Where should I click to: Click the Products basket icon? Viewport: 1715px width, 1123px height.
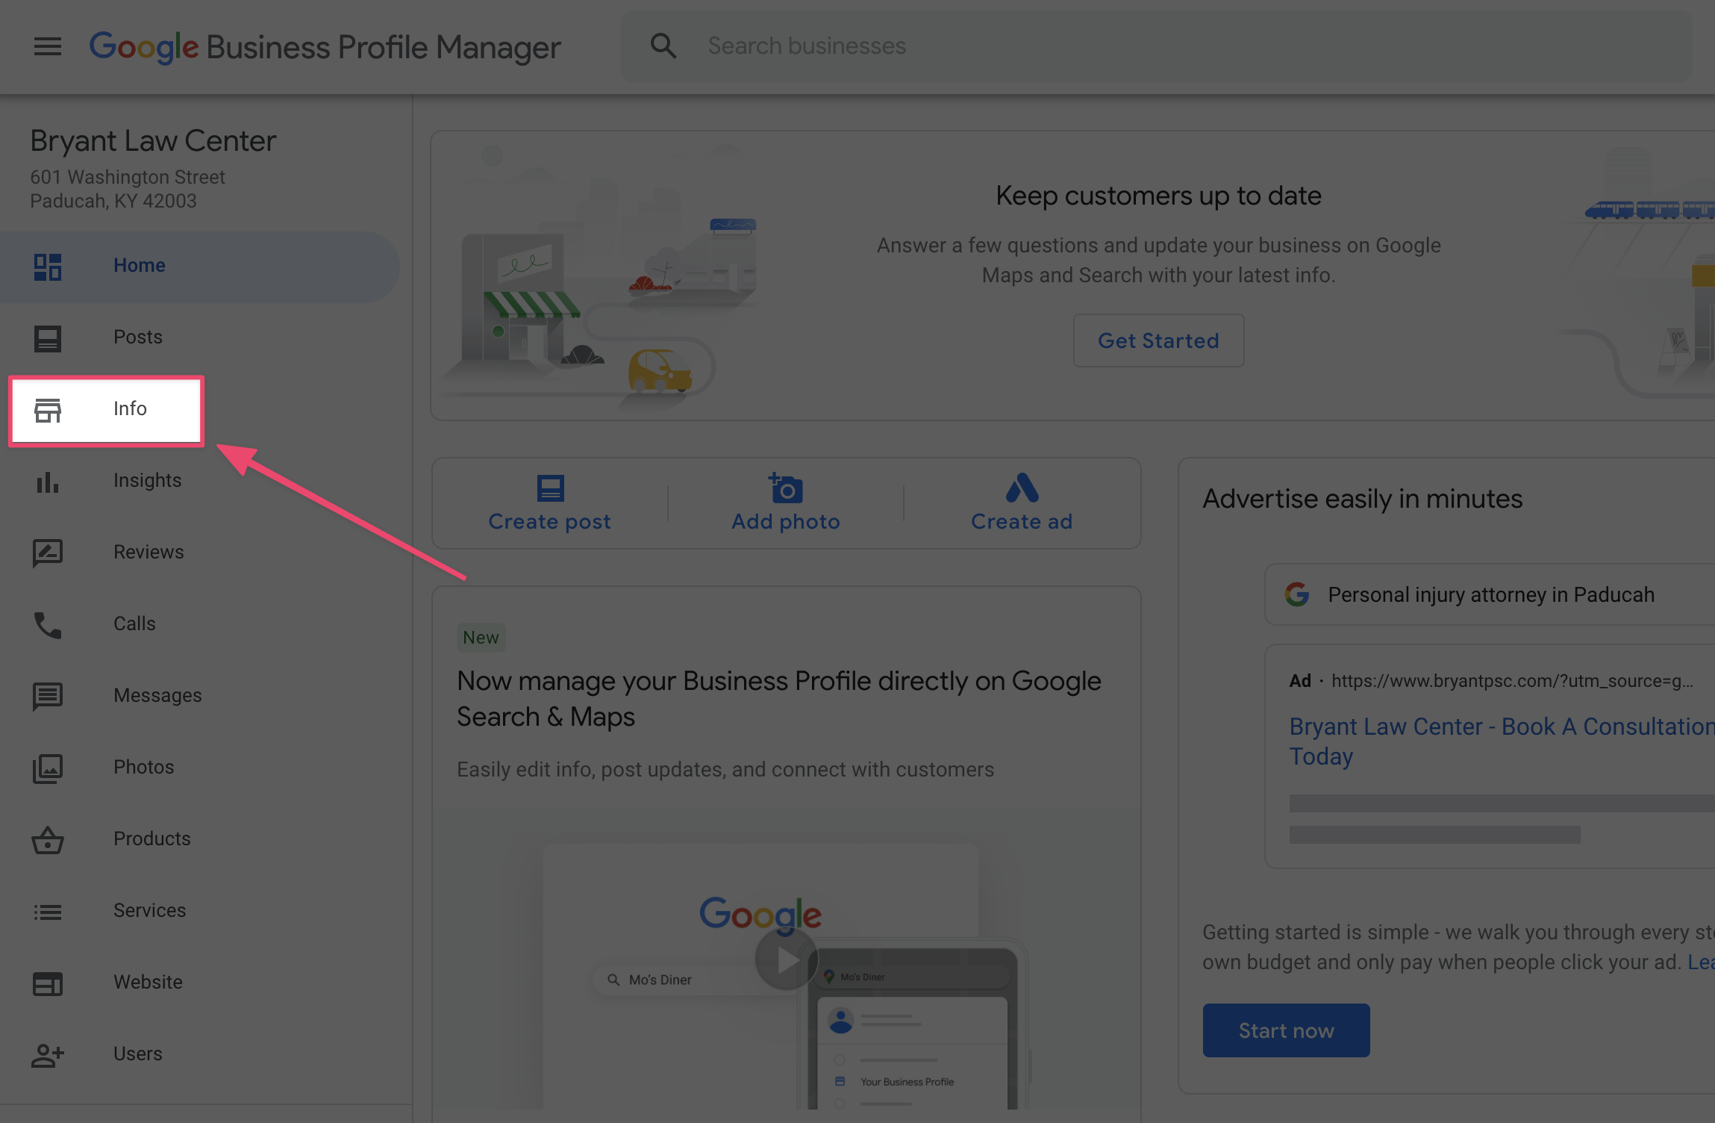pos(48,840)
